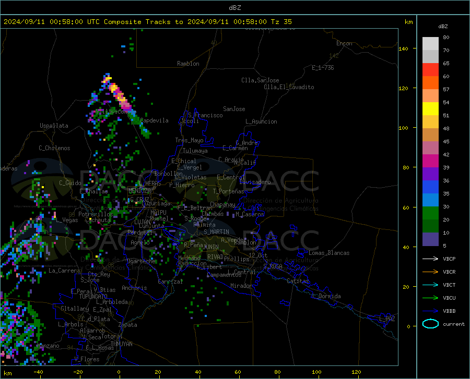Screen dimensions: 470x379
Task: Click the 'Tres_Mayo' map label
Action: (x=189, y=140)
